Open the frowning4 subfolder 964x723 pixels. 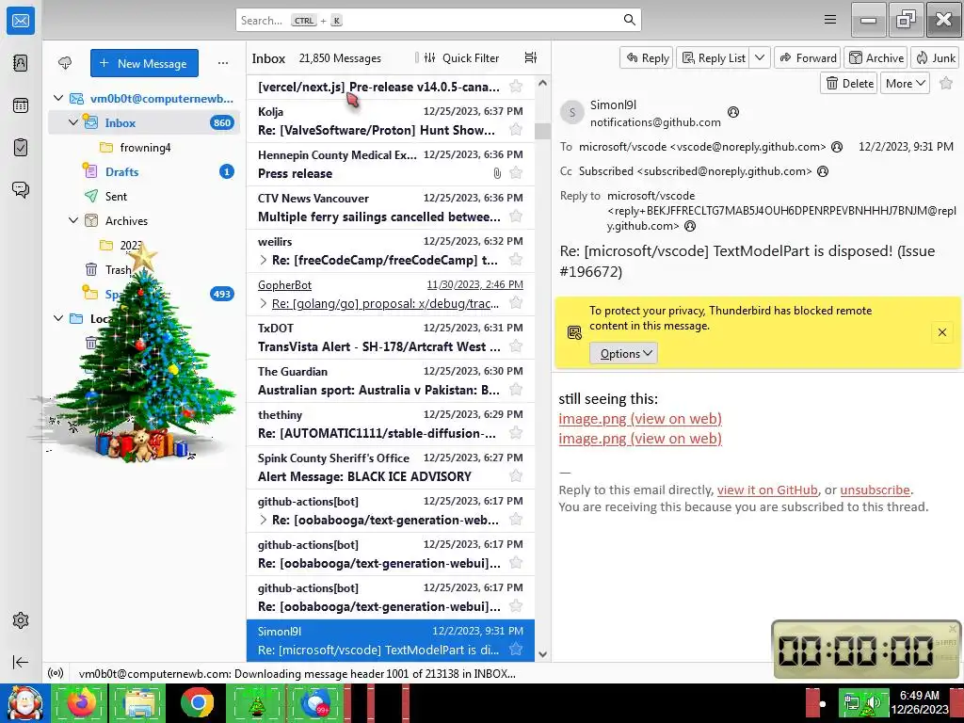(145, 147)
